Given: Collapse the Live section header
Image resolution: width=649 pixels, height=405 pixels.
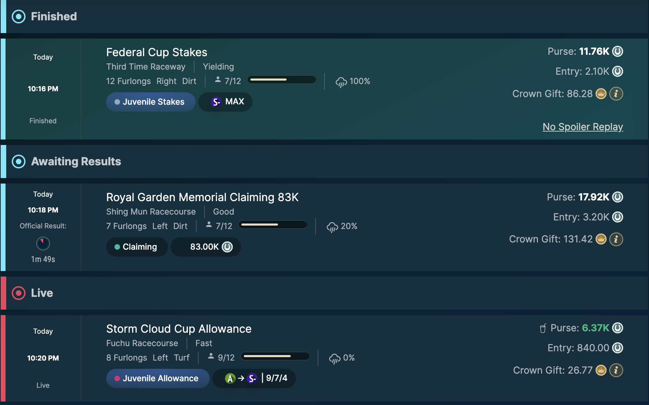Looking at the screenshot, I should coord(42,293).
